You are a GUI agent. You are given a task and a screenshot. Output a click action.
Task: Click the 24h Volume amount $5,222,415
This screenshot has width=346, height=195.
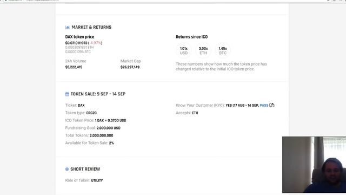click(74, 67)
